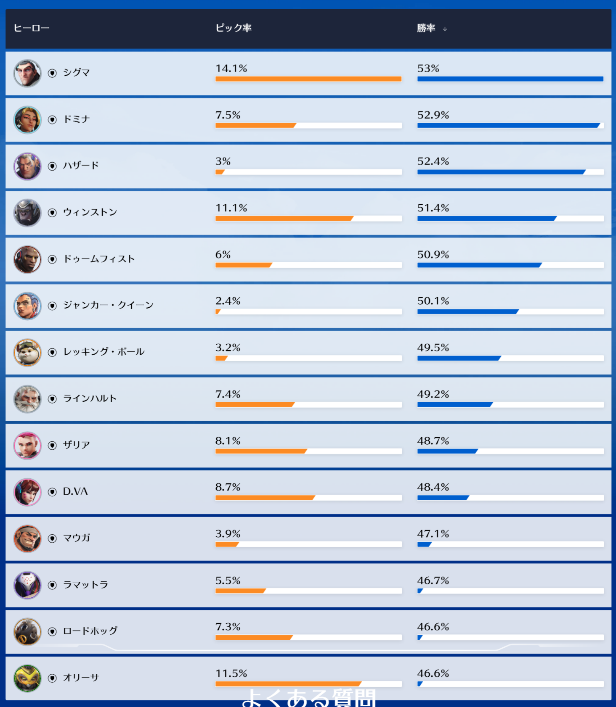Click the tank role shield icon beside ザリア

[x=52, y=446]
